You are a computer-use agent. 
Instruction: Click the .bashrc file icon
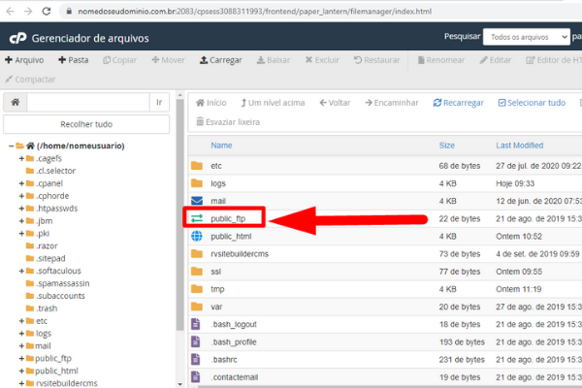click(196, 359)
